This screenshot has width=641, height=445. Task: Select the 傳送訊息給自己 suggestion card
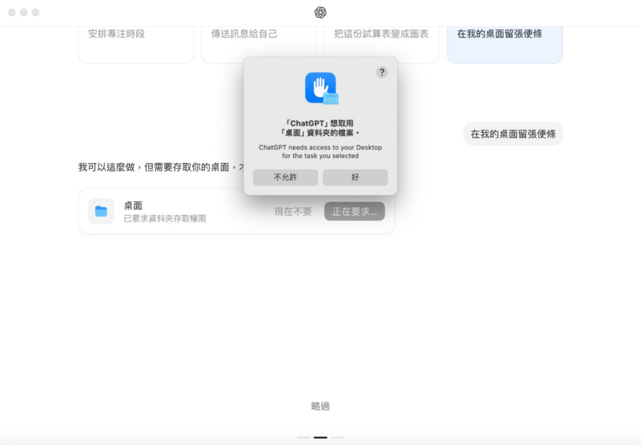[x=259, y=45]
